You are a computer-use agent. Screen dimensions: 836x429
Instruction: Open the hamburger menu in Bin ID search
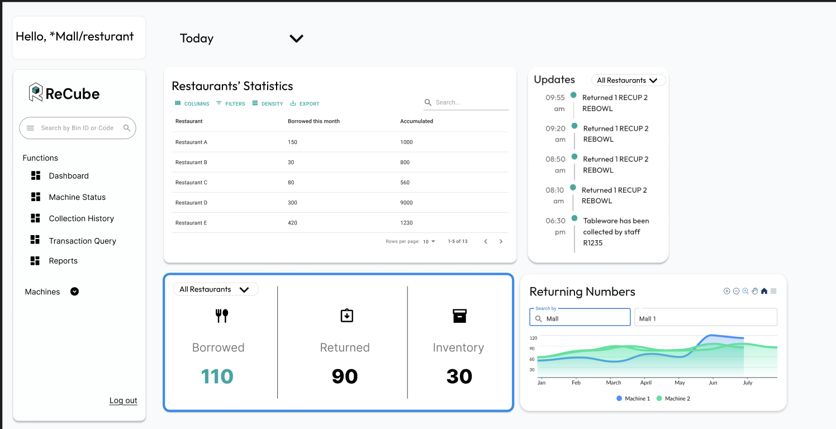(30, 128)
